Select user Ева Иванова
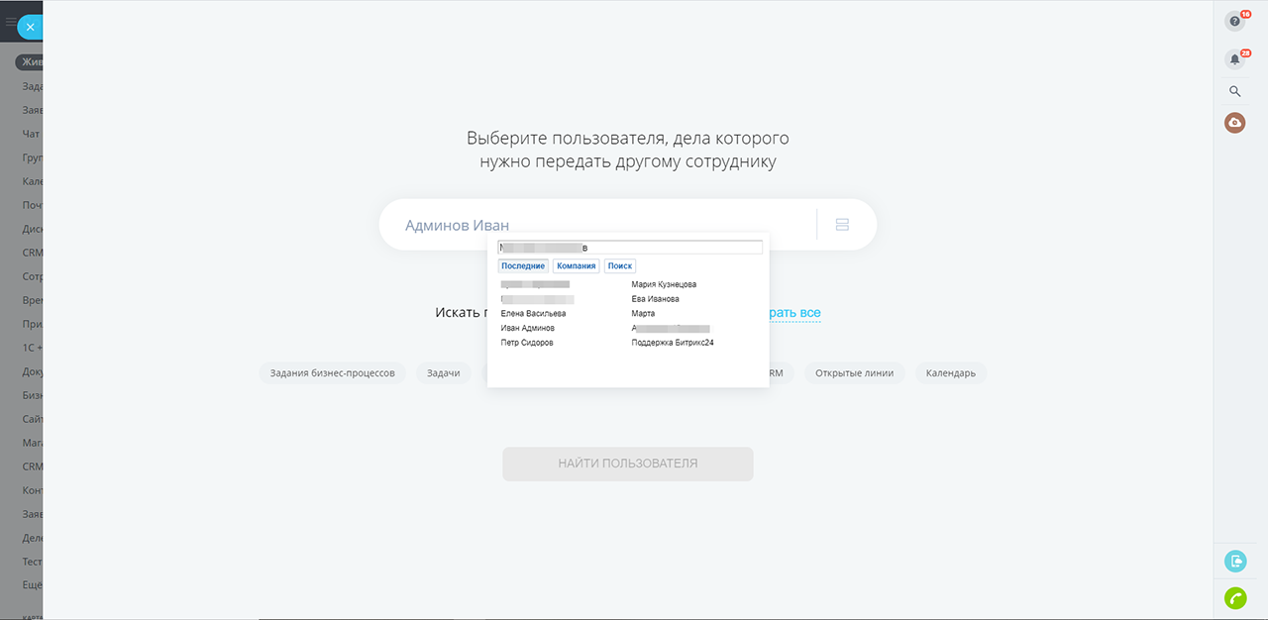This screenshot has height=620, width=1268. coord(655,299)
